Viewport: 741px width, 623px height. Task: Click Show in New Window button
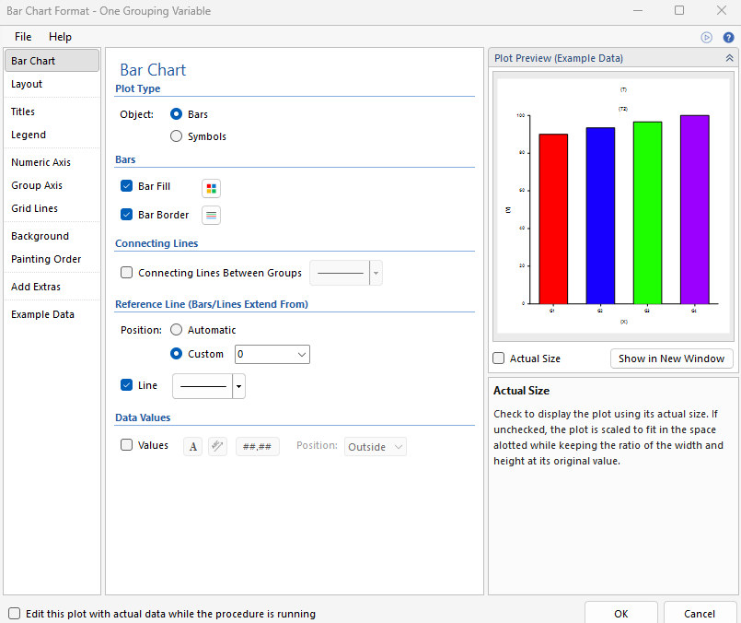pyautogui.click(x=671, y=359)
